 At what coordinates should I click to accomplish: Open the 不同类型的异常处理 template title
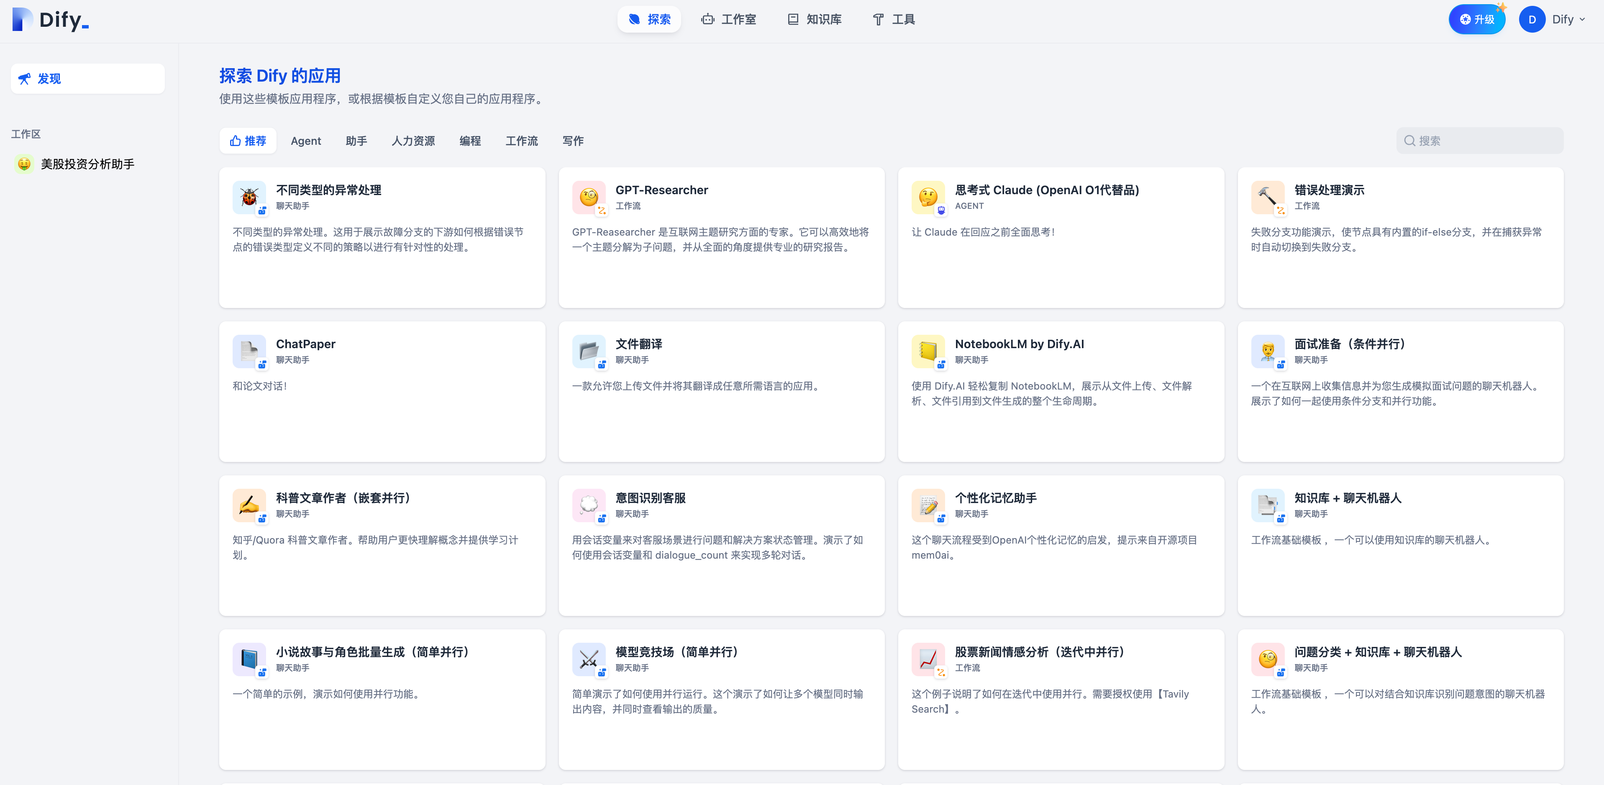pos(328,190)
